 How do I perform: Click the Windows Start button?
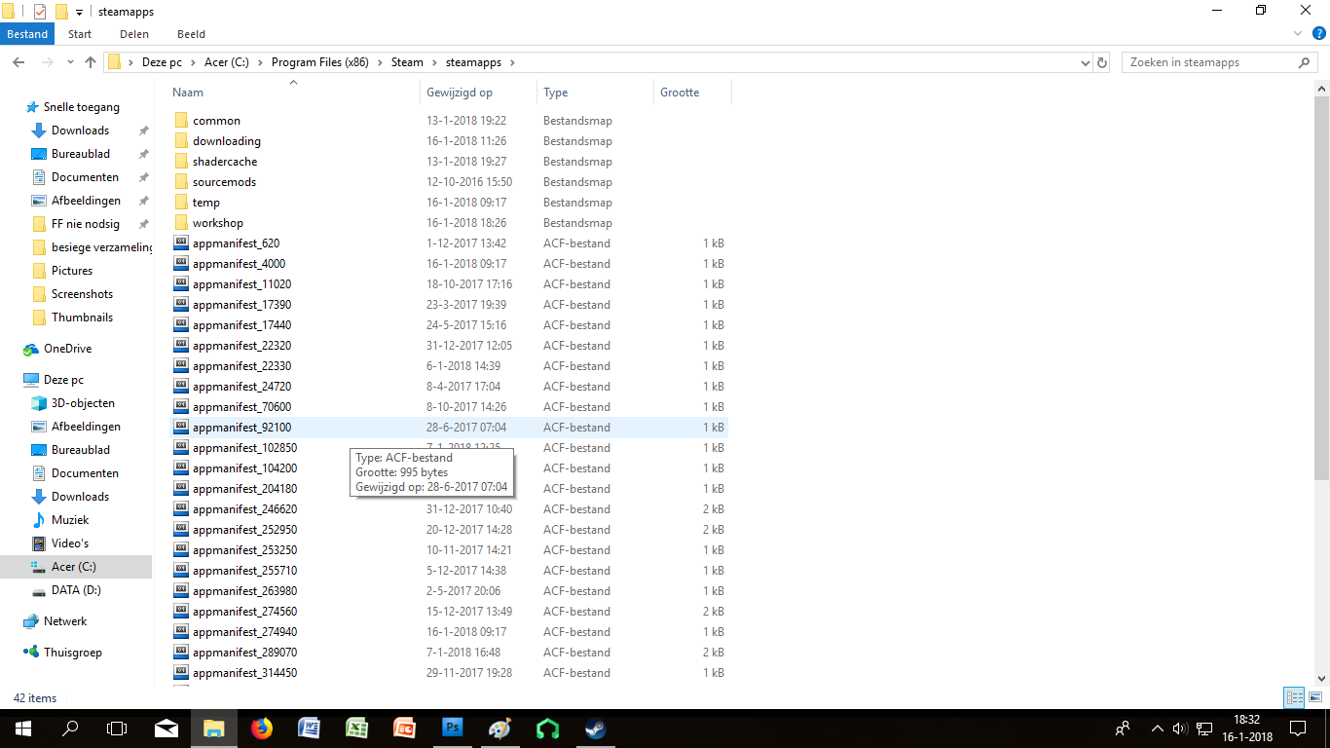click(22, 728)
